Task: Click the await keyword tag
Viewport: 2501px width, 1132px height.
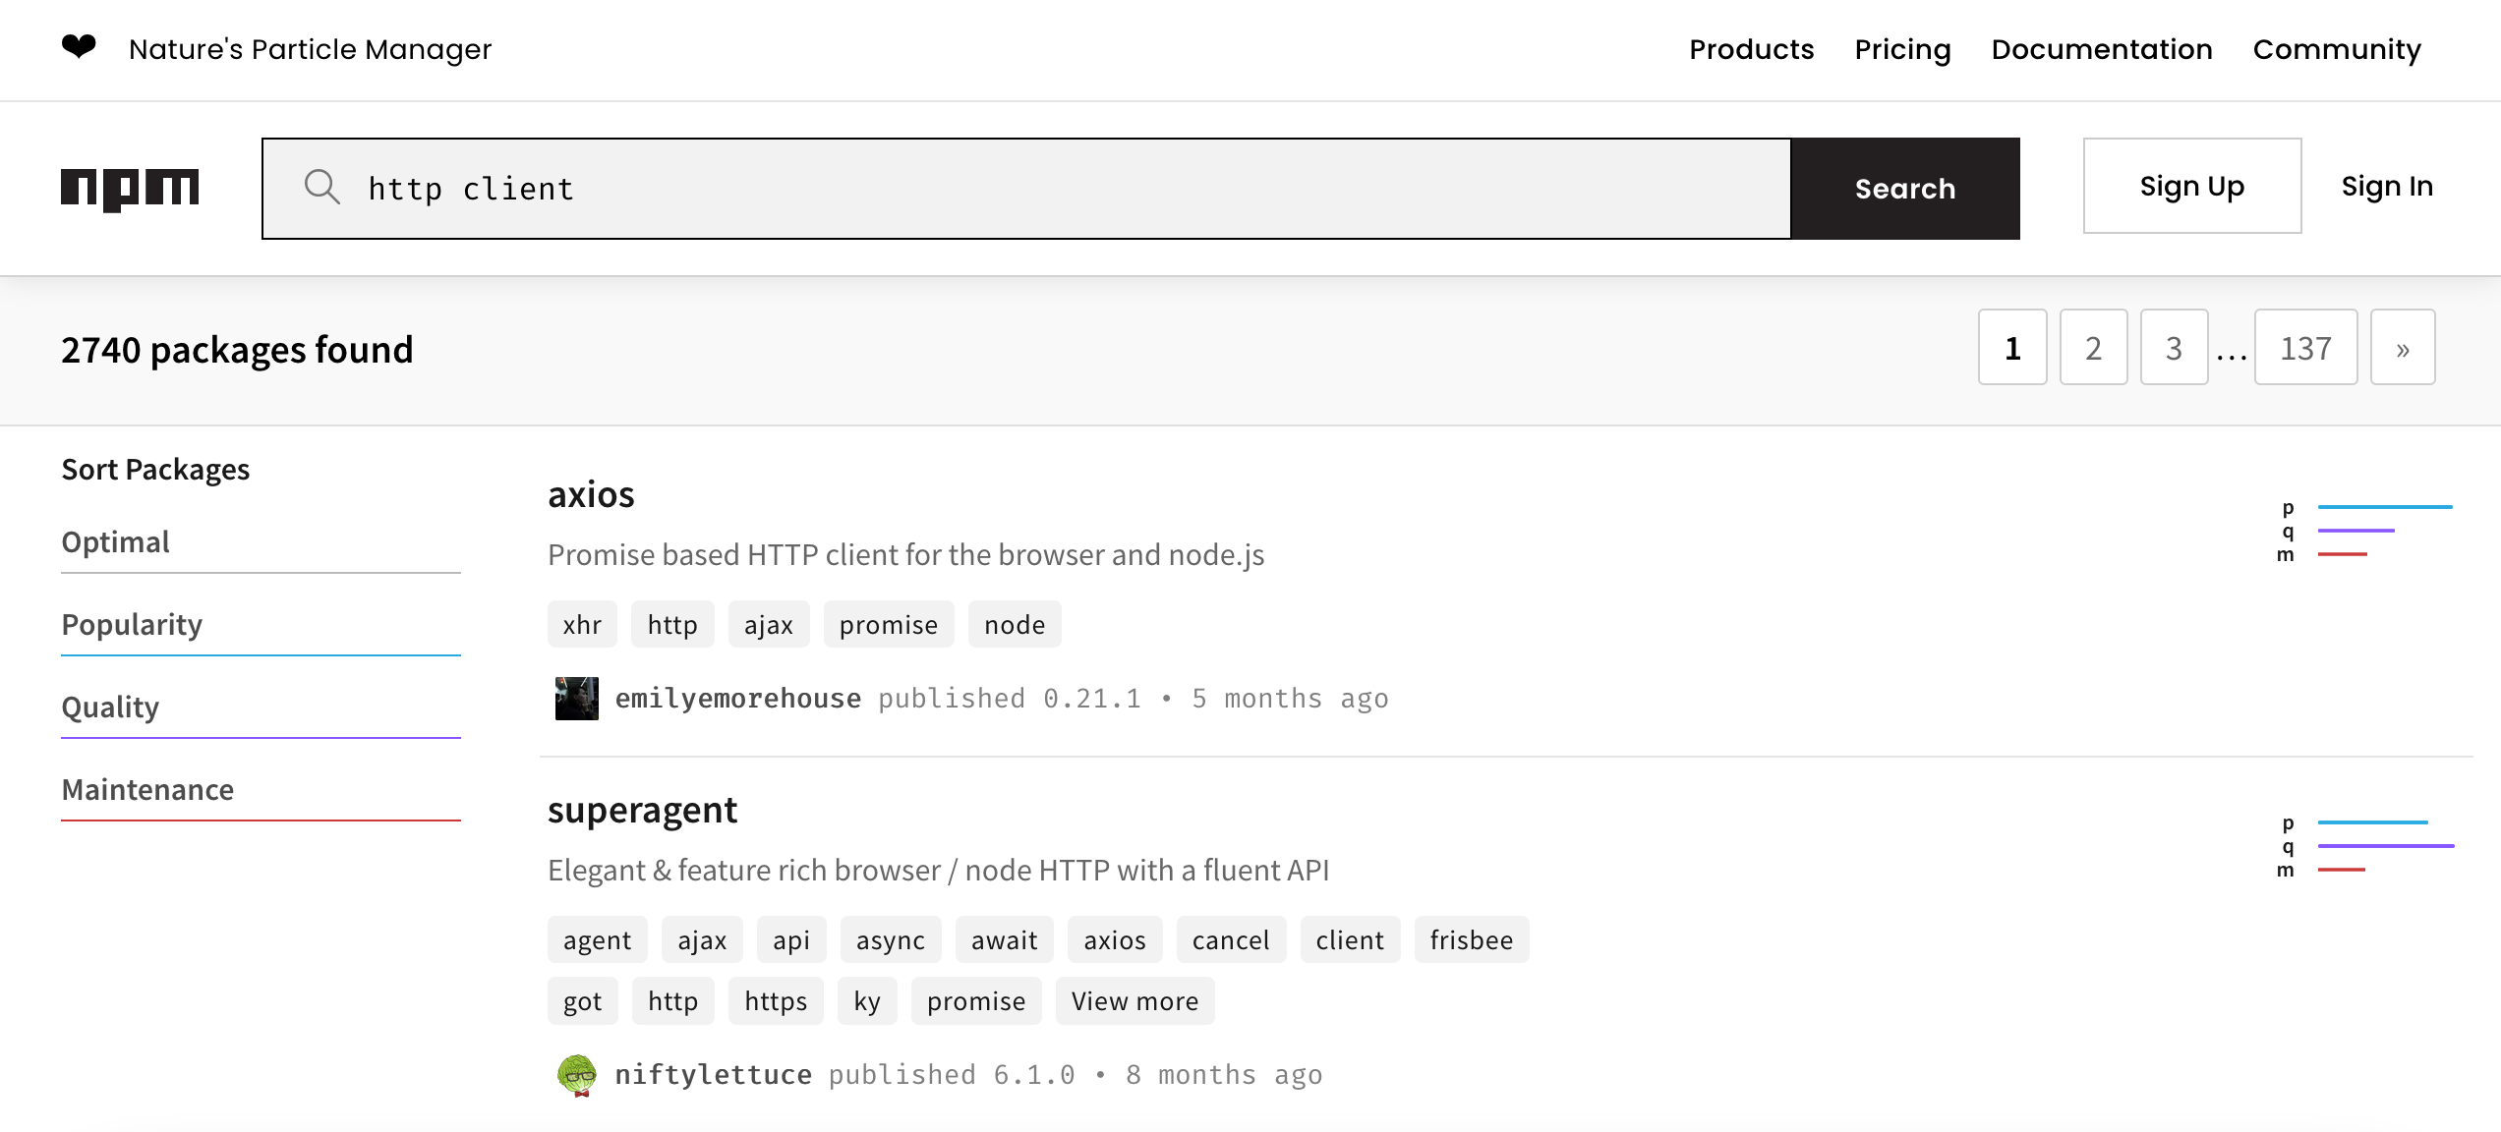Action: (1005, 940)
